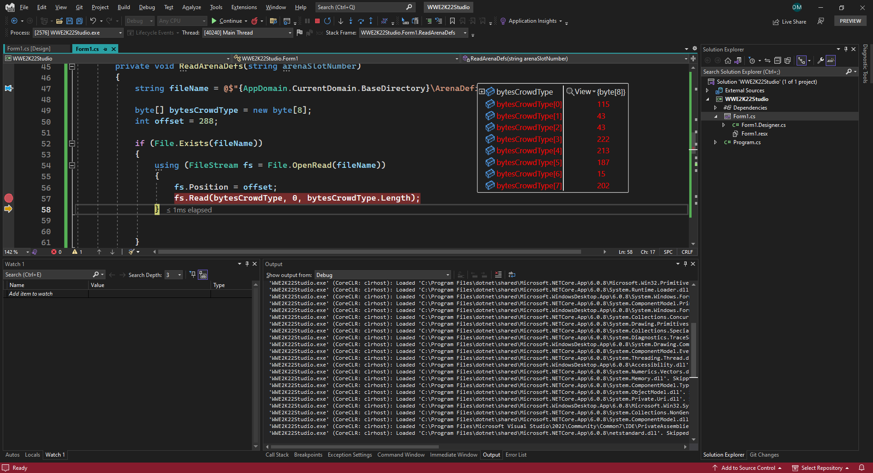Open the Process dropdown WWE2K22Studio.exe

[x=78, y=33]
